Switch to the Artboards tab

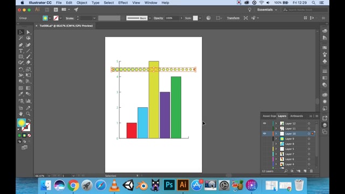(x=296, y=116)
